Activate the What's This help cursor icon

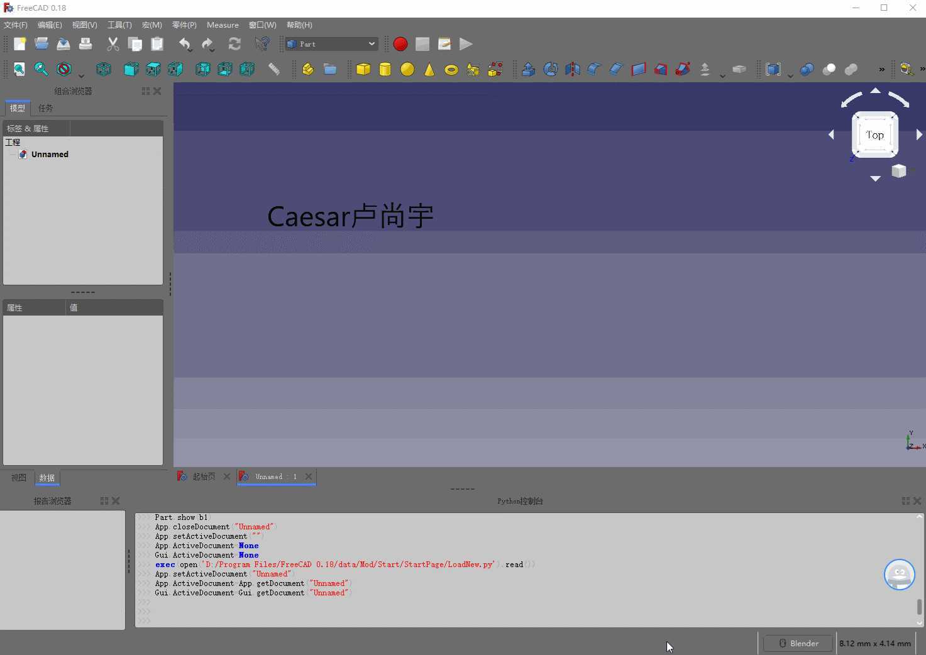tap(262, 44)
